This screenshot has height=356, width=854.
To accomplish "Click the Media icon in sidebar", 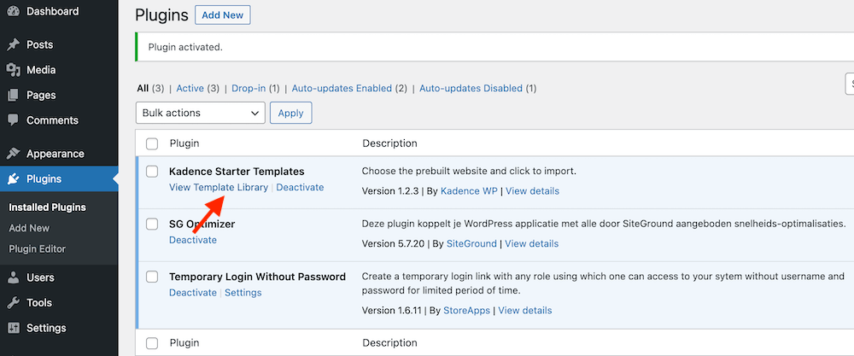I will [x=13, y=70].
